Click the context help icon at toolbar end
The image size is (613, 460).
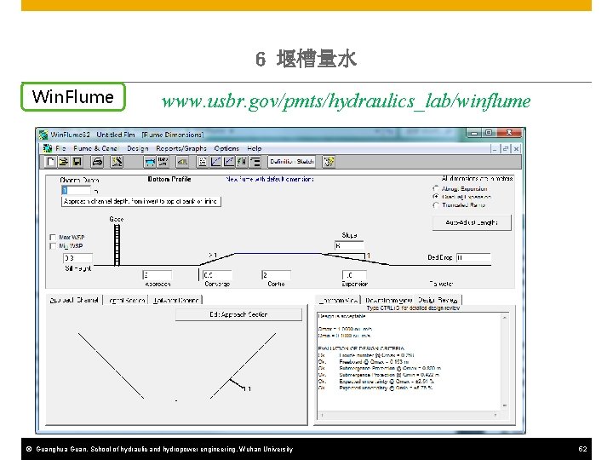[329, 162]
